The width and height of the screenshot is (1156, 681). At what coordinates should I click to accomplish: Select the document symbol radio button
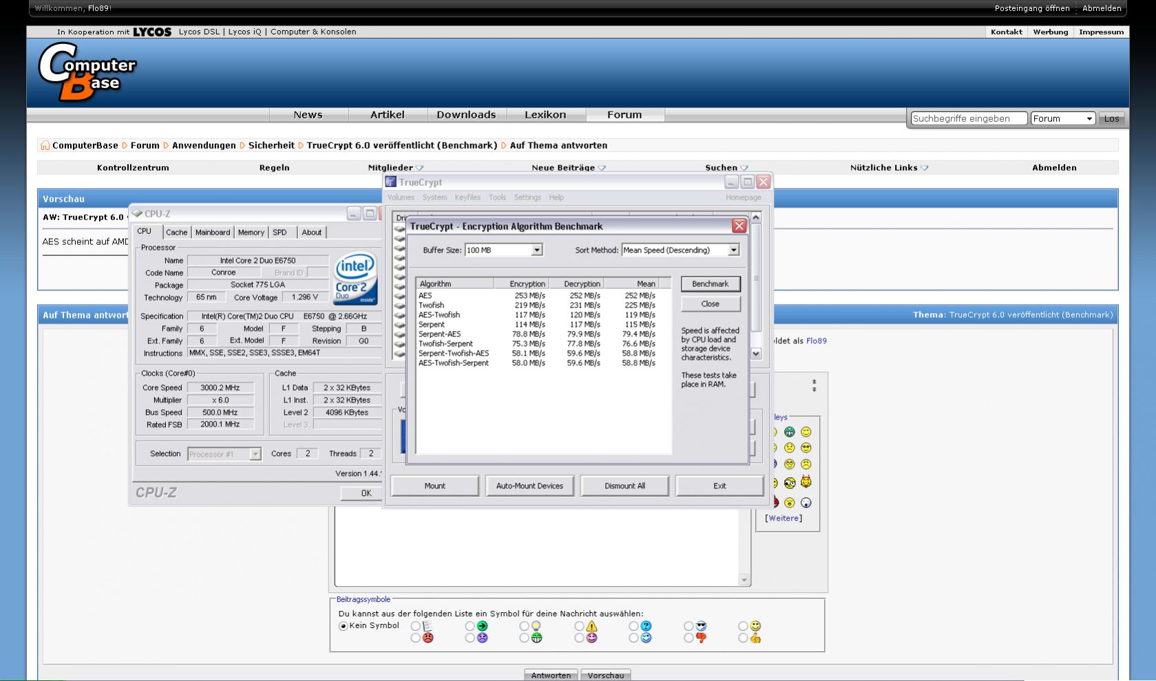pyautogui.click(x=415, y=626)
